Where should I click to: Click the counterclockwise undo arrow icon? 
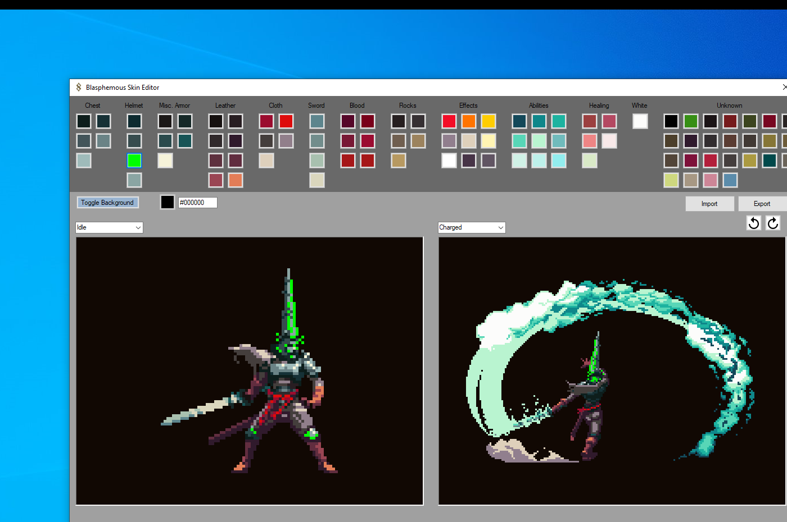tap(754, 223)
